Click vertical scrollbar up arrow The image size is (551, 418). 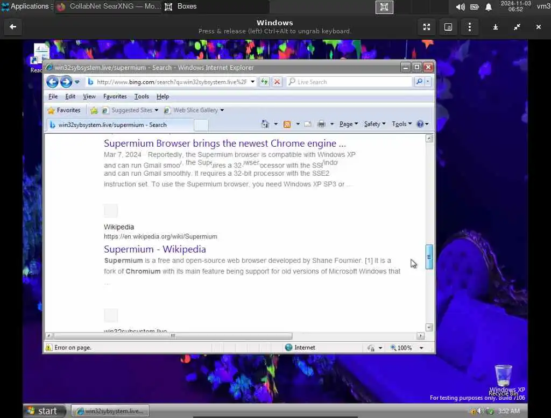click(x=429, y=138)
